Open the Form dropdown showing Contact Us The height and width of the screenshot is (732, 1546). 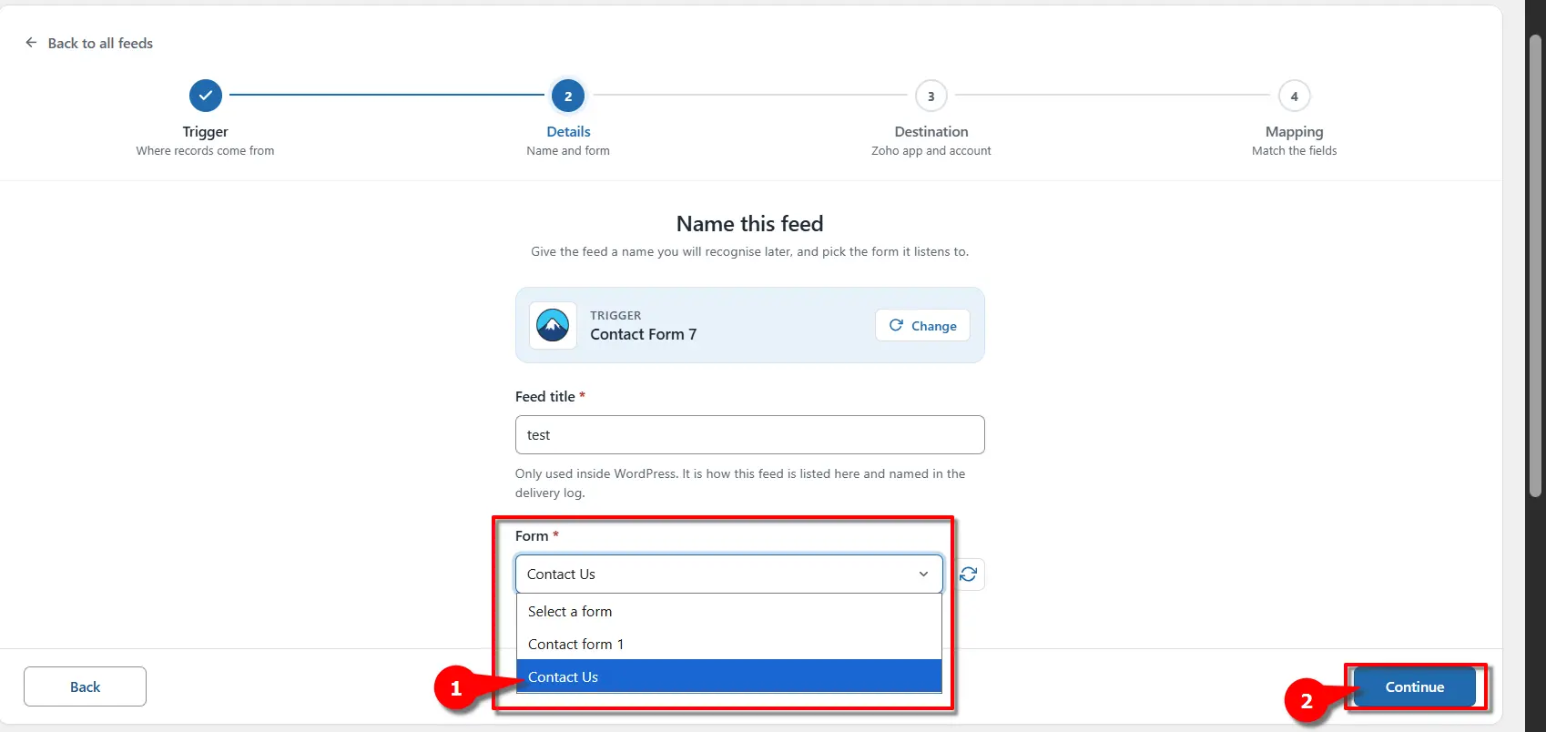pos(728,574)
